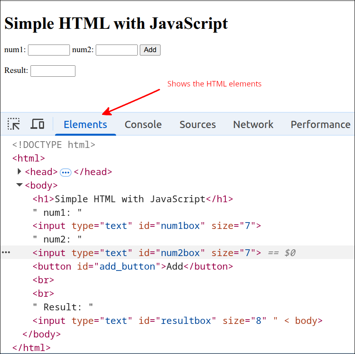Open the more-actions menu beside the num2box line
The image size is (355, 354).
click(6, 252)
